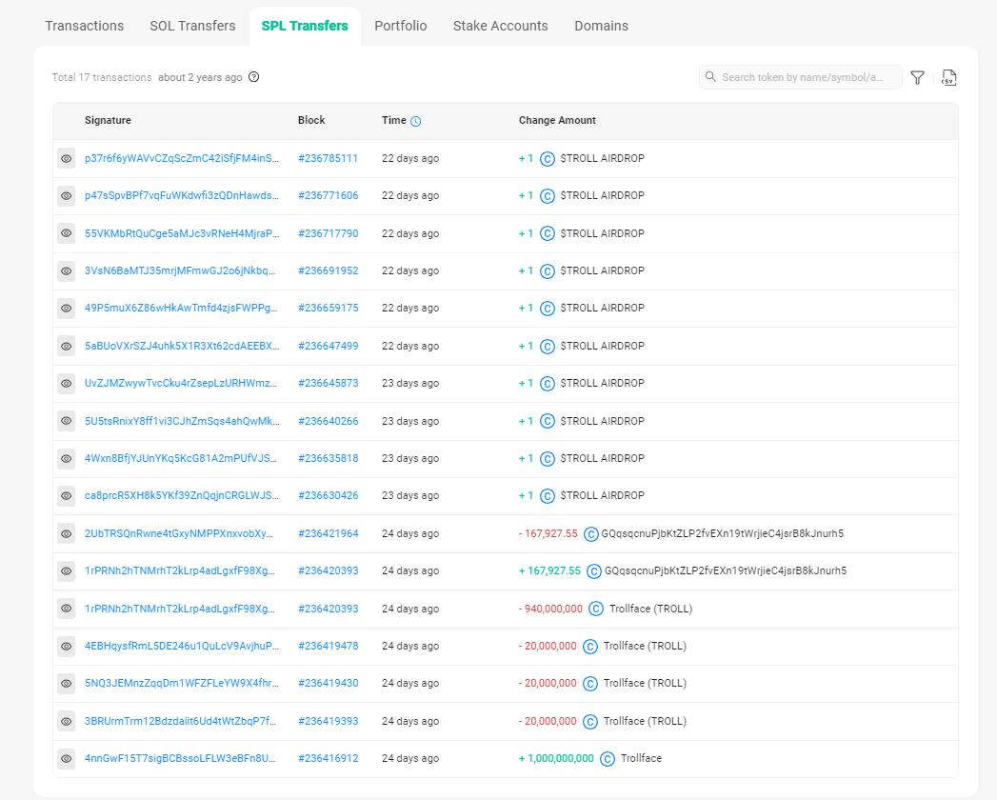Viewport: 997px width, 800px height.
Task: Go to Stake Accounts tab
Action: coord(501,26)
